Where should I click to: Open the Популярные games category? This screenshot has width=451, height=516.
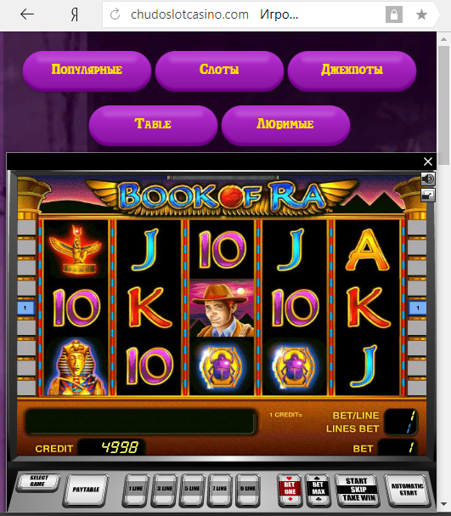click(87, 71)
